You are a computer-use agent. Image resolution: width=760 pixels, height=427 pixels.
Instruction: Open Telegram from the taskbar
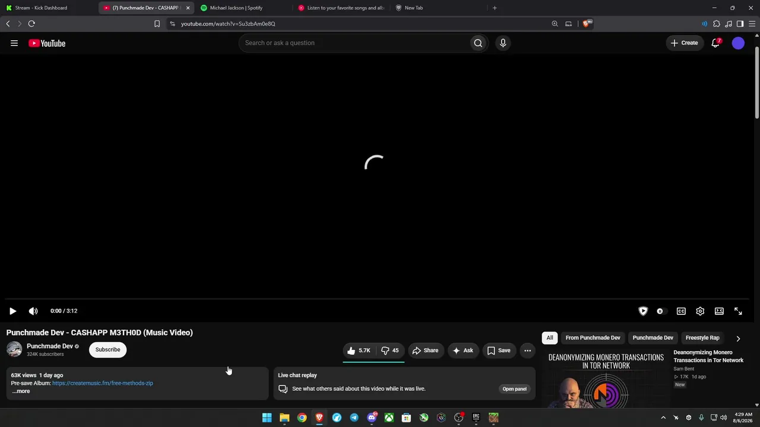pyautogui.click(x=354, y=418)
